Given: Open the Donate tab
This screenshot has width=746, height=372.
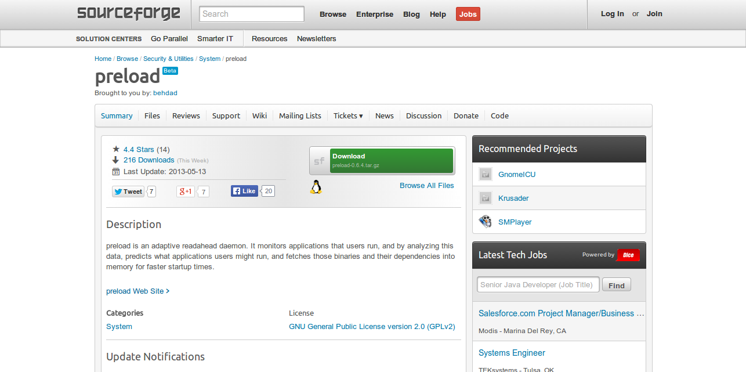Looking at the screenshot, I should click(466, 115).
